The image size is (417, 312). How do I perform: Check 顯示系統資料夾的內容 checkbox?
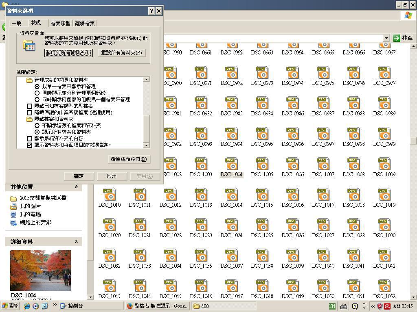click(29, 139)
